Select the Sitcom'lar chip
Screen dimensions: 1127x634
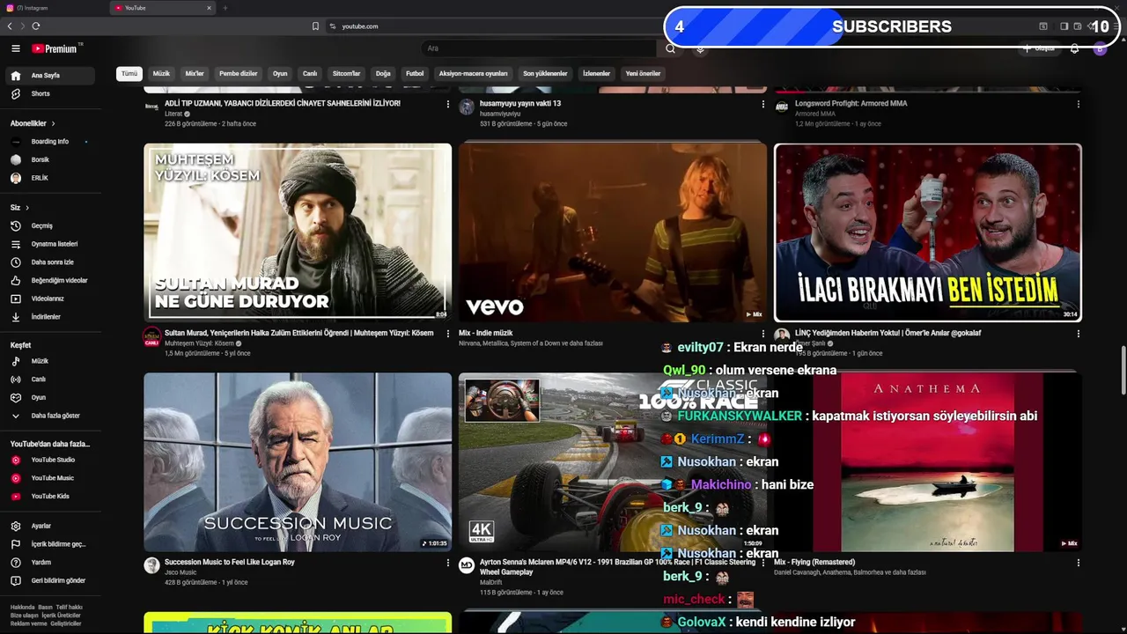(x=346, y=74)
